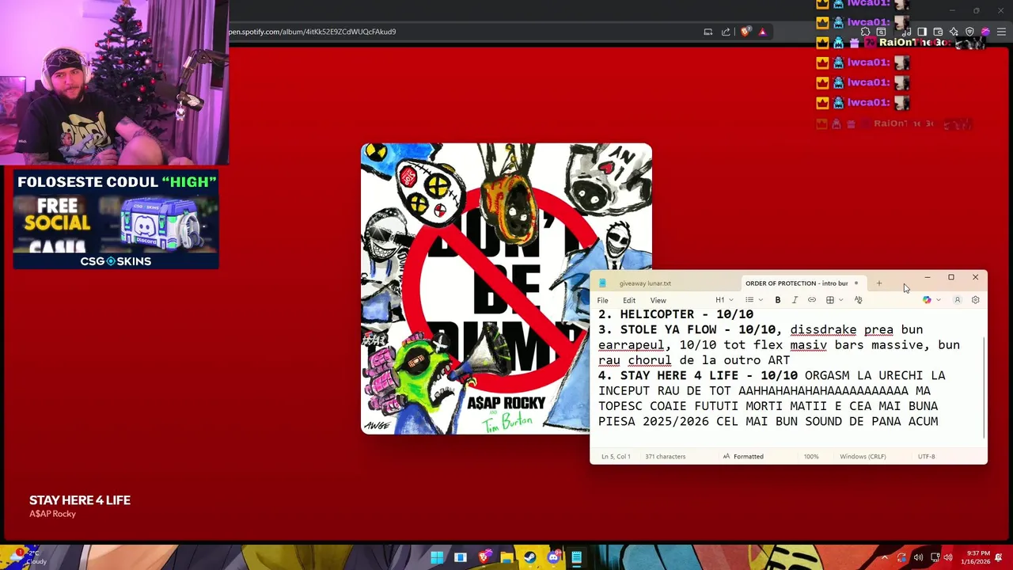Click the network icon in system tray
Screen dimensions: 1013x570
[x=935, y=557]
